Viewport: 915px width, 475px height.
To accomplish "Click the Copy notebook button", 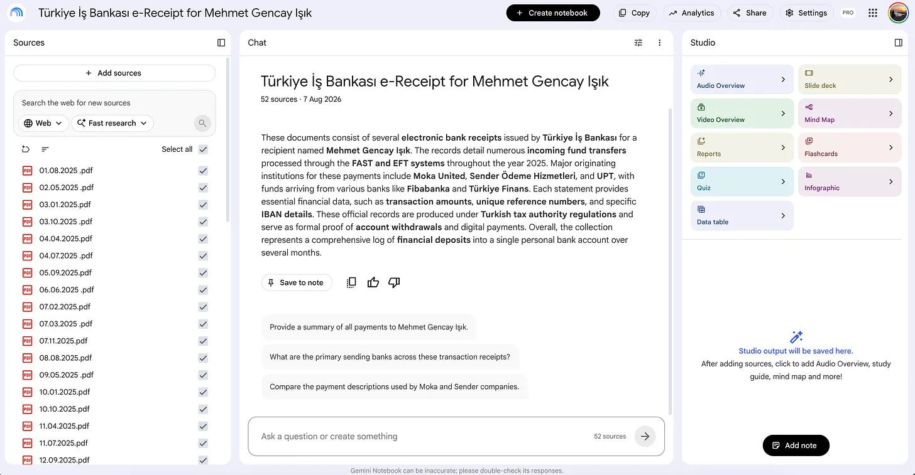I will 634,13.
